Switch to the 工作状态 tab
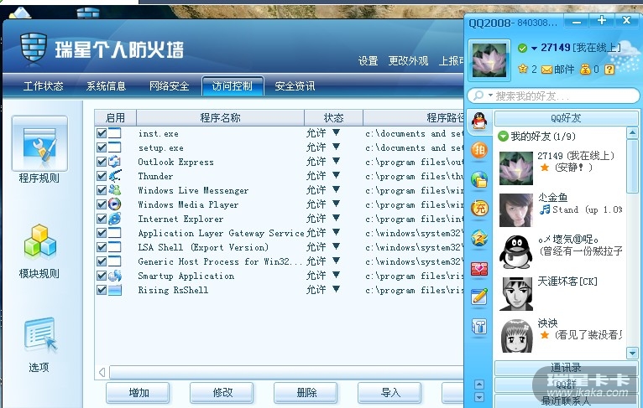 [43, 86]
